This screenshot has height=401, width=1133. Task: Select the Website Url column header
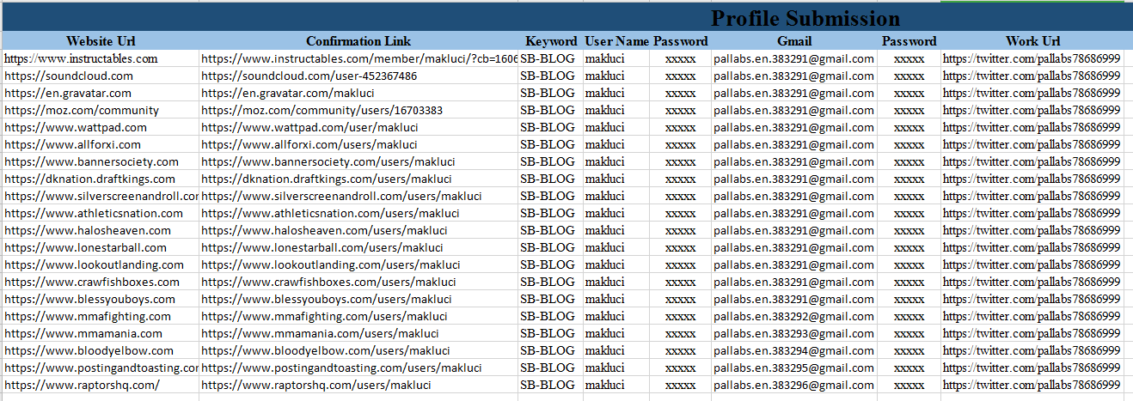coord(101,41)
